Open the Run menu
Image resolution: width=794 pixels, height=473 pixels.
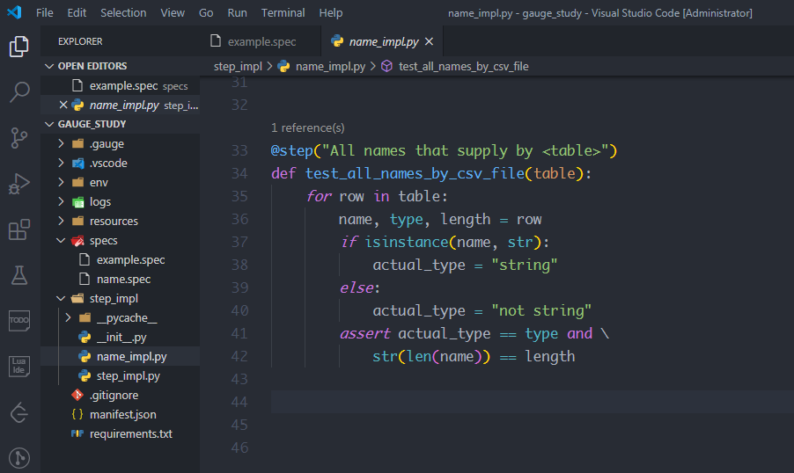pos(237,12)
